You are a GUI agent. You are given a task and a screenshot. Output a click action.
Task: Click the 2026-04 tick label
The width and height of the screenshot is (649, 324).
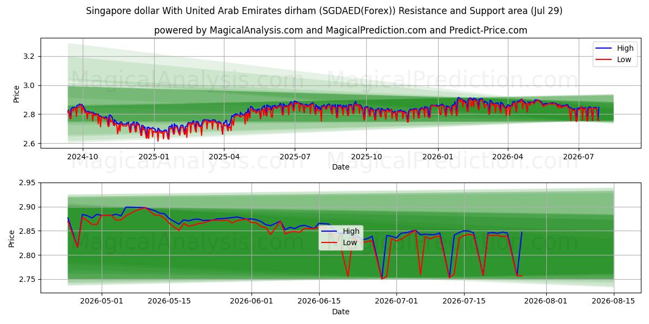pos(507,156)
